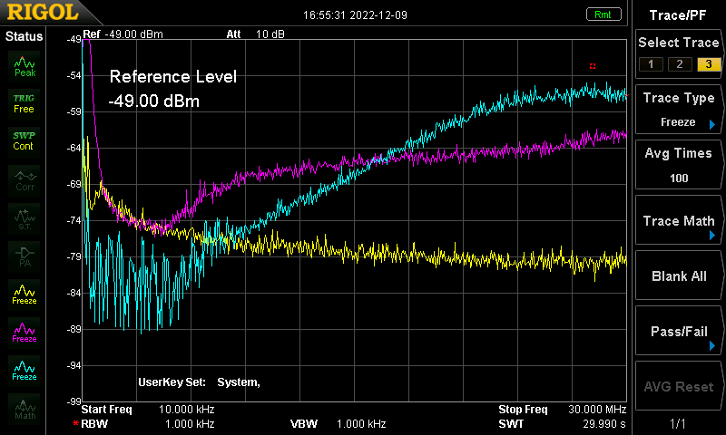Click the Start Freq 10.000 kHz readout
The height and width of the screenshot is (435, 726).
pyautogui.click(x=148, y=410)
